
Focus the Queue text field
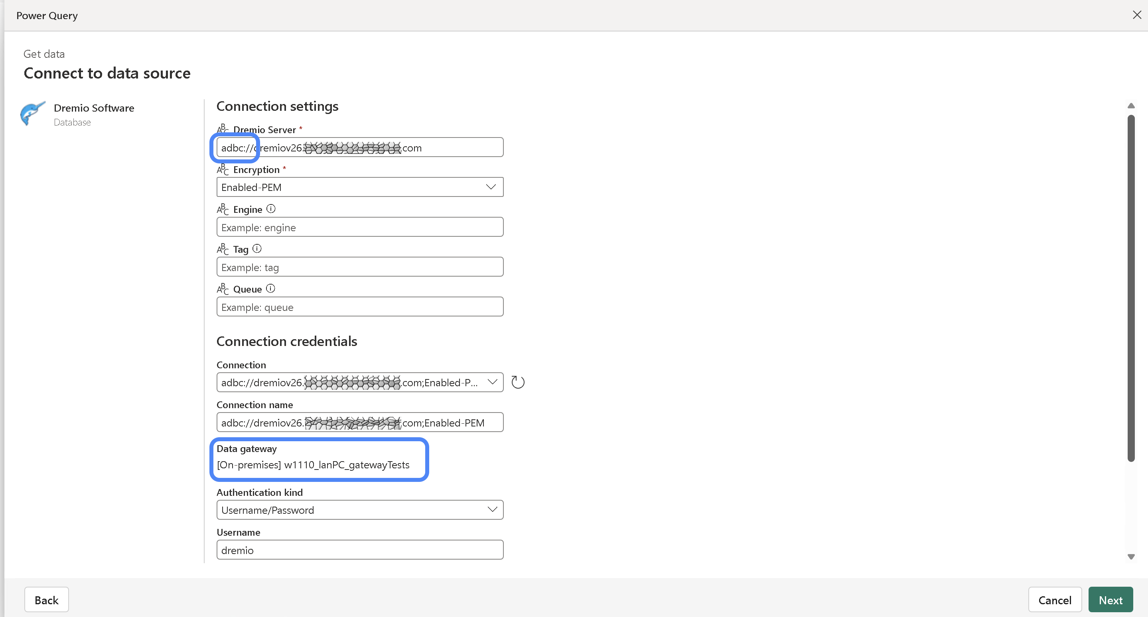point(360,307)
